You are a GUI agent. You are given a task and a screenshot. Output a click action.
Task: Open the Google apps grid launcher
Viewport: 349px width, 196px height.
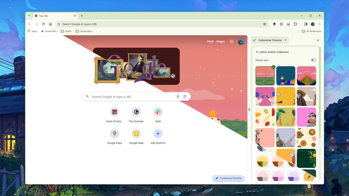coord(232,42)
